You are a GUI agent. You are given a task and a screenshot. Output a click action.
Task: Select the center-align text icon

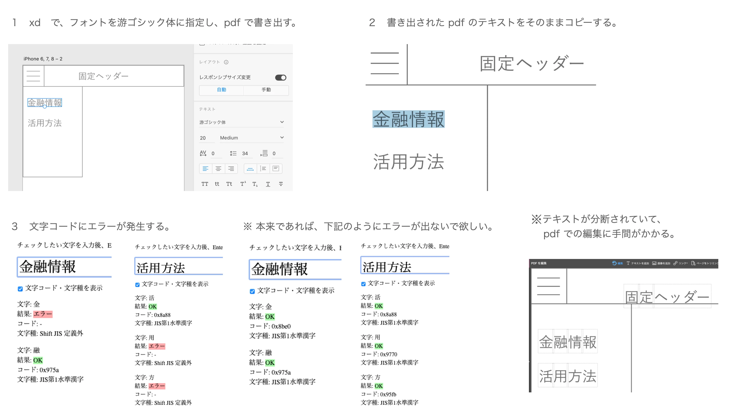point(218,169)
